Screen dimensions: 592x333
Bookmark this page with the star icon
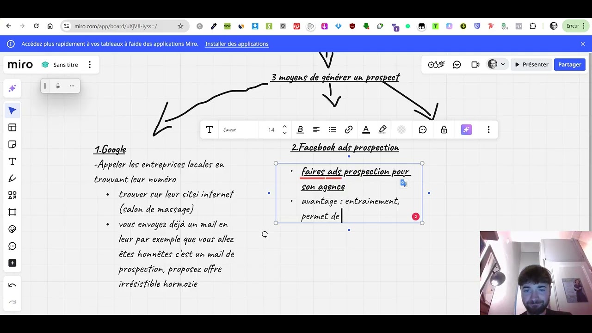pos(180,26)
